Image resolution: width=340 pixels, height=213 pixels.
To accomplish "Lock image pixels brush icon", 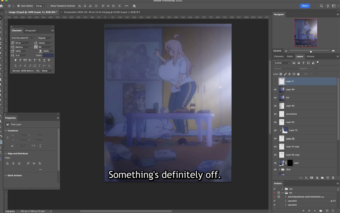I will click(x=285, y=74).
